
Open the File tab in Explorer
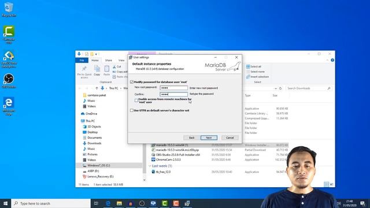point(82,60)
